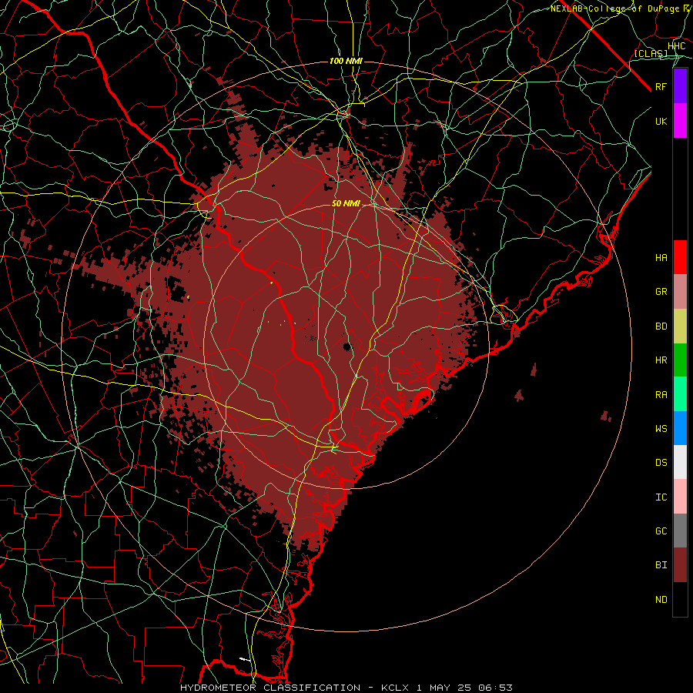Select the GR legend label
This screenshot has height=693, width=693.
661,292
